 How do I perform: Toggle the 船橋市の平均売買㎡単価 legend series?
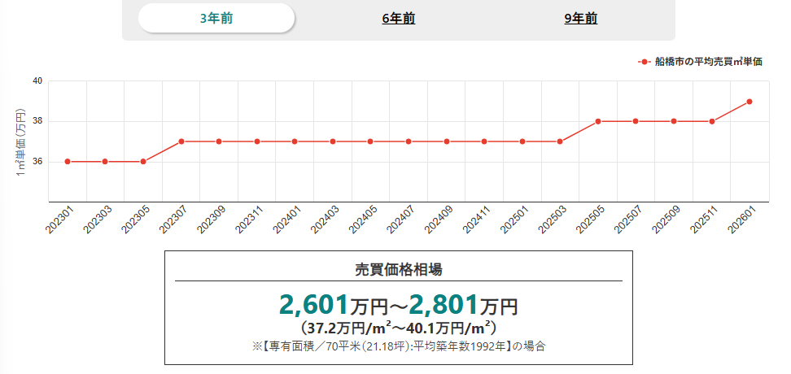point(708,62)
